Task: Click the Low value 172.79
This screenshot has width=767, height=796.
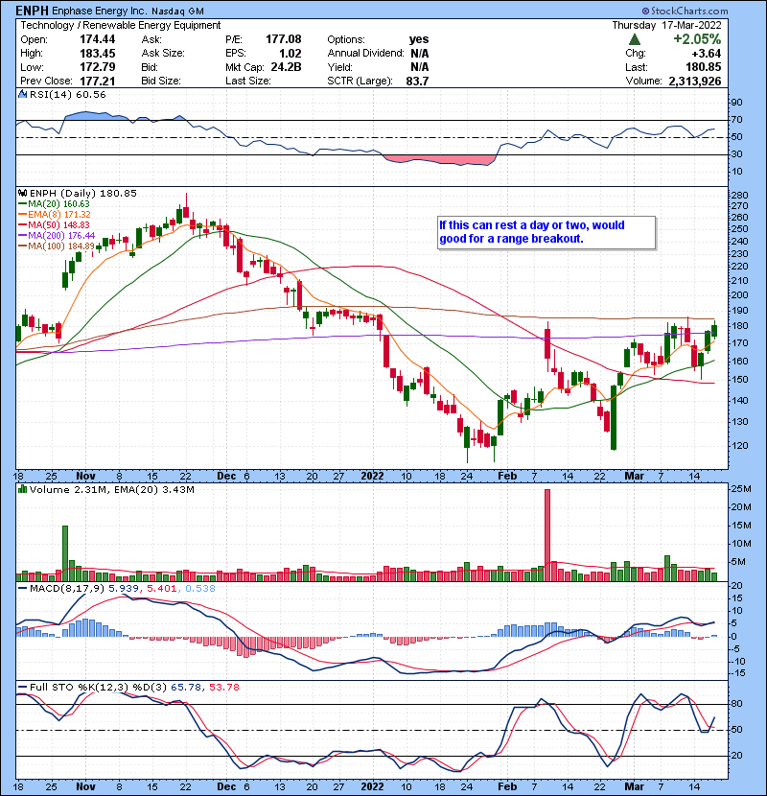Action: pos(97,67)
